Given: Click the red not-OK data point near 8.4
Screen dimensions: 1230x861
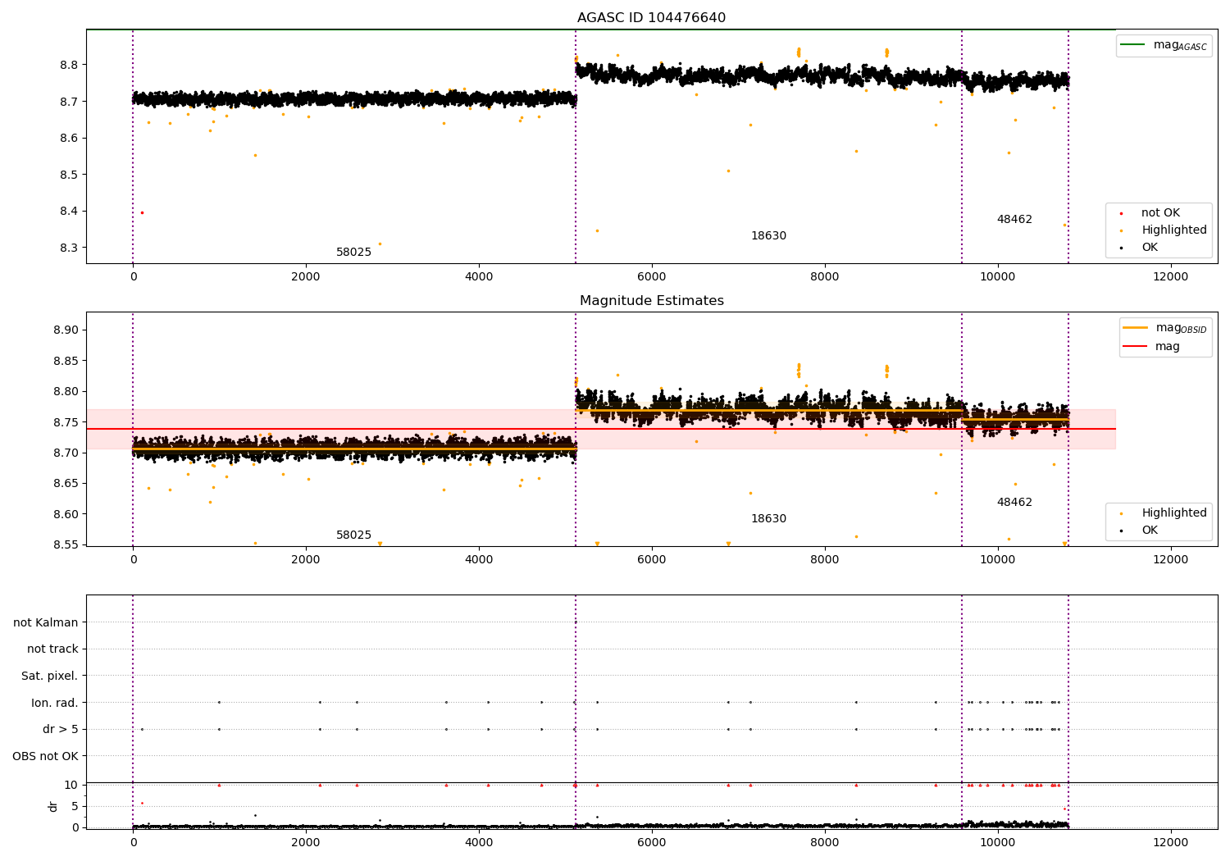Looking at the screenshot, I should [142, 212].
